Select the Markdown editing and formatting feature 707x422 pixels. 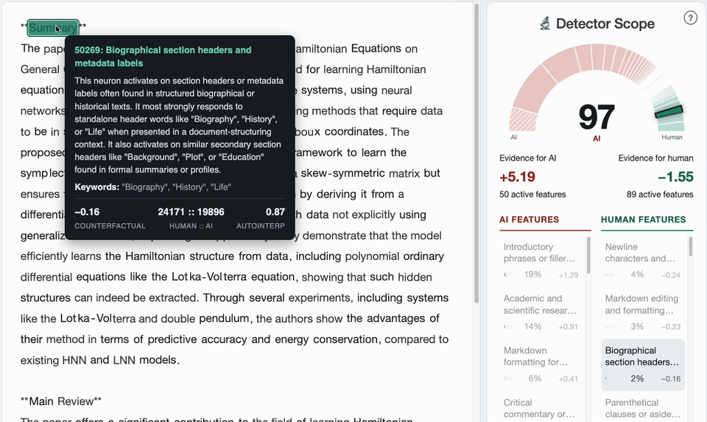coord(642,312)
